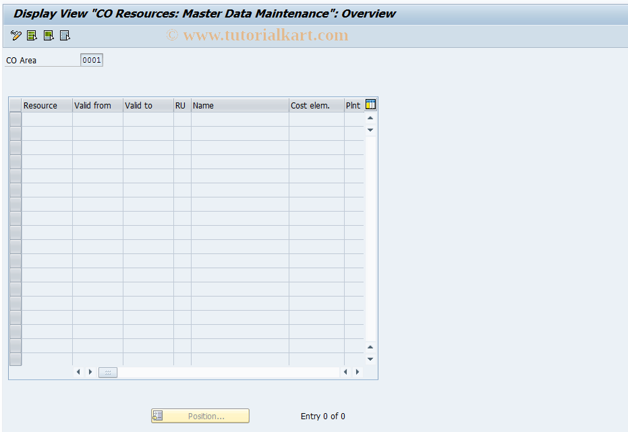Select the last visible row selector

tap(15, 361)
